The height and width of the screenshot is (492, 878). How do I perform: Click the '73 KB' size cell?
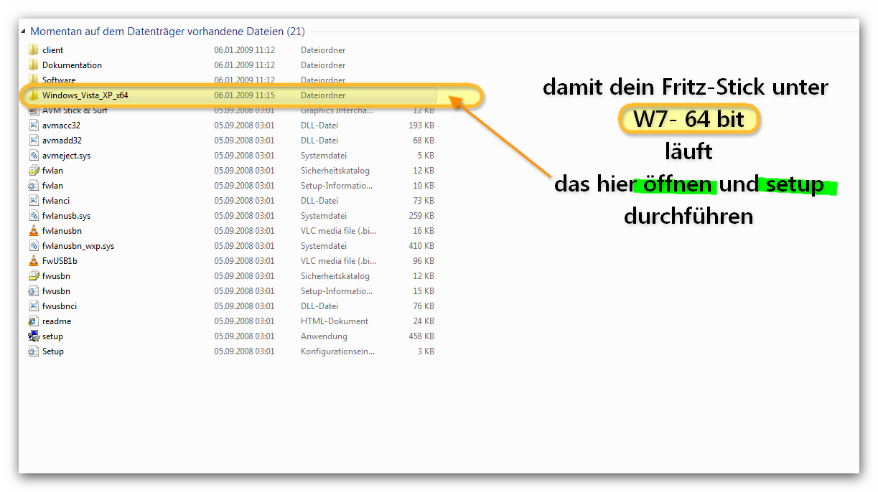point(423,201)
